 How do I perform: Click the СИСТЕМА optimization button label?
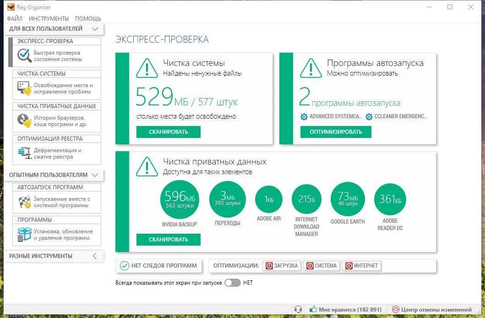[326, 266]
